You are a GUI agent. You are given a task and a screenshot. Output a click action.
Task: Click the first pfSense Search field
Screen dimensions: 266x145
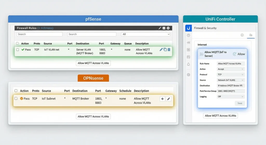tap(39, 34)
